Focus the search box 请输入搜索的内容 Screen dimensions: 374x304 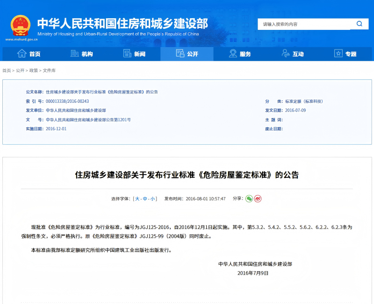[x=304, y=24]
